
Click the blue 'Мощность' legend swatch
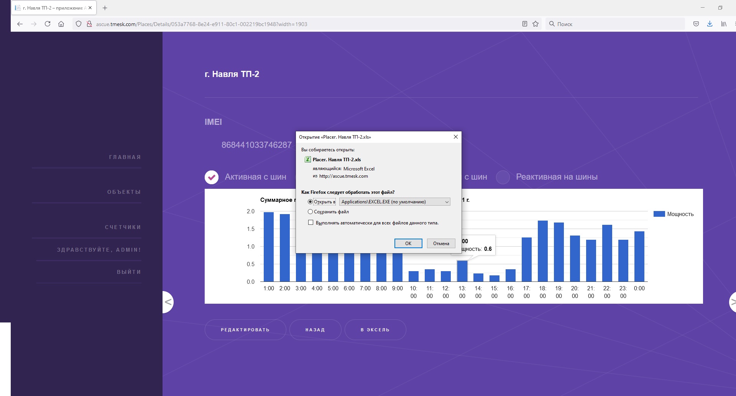point(659,214)
